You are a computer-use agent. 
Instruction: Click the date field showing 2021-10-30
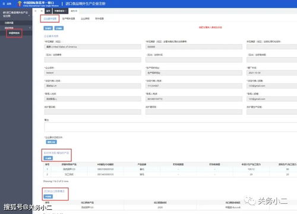tap(271, 73)
